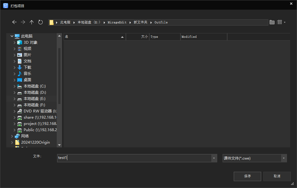Click the file name input field
Viewport: 297px width, 188px height.
click(134, 158)
